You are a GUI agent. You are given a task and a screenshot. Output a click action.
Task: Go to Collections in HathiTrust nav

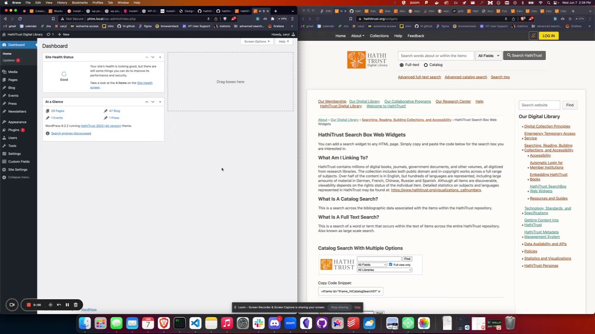click(379, 36)
